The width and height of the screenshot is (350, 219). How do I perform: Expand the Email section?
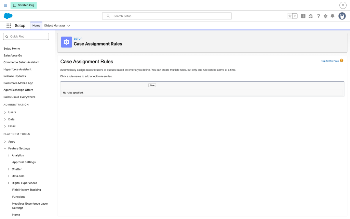5,126
